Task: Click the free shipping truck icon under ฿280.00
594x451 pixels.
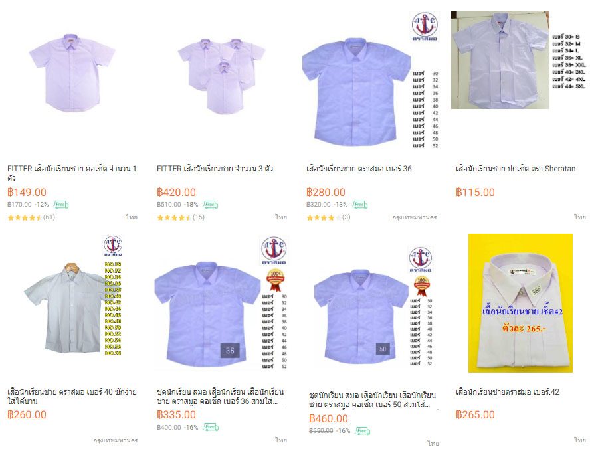Action: click(x=360, y=205)
